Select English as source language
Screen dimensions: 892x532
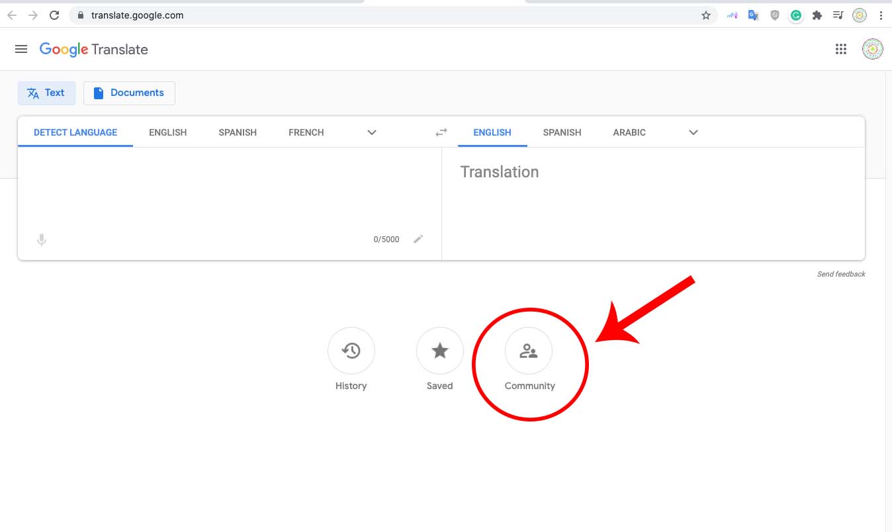tap(168, 132)
